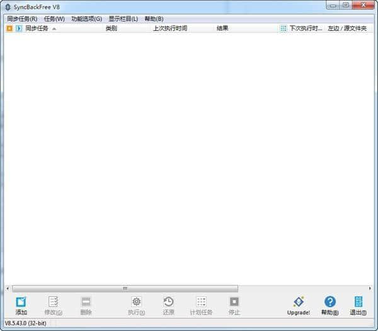Click the 上次执行时间 column header

click(170, 28)
